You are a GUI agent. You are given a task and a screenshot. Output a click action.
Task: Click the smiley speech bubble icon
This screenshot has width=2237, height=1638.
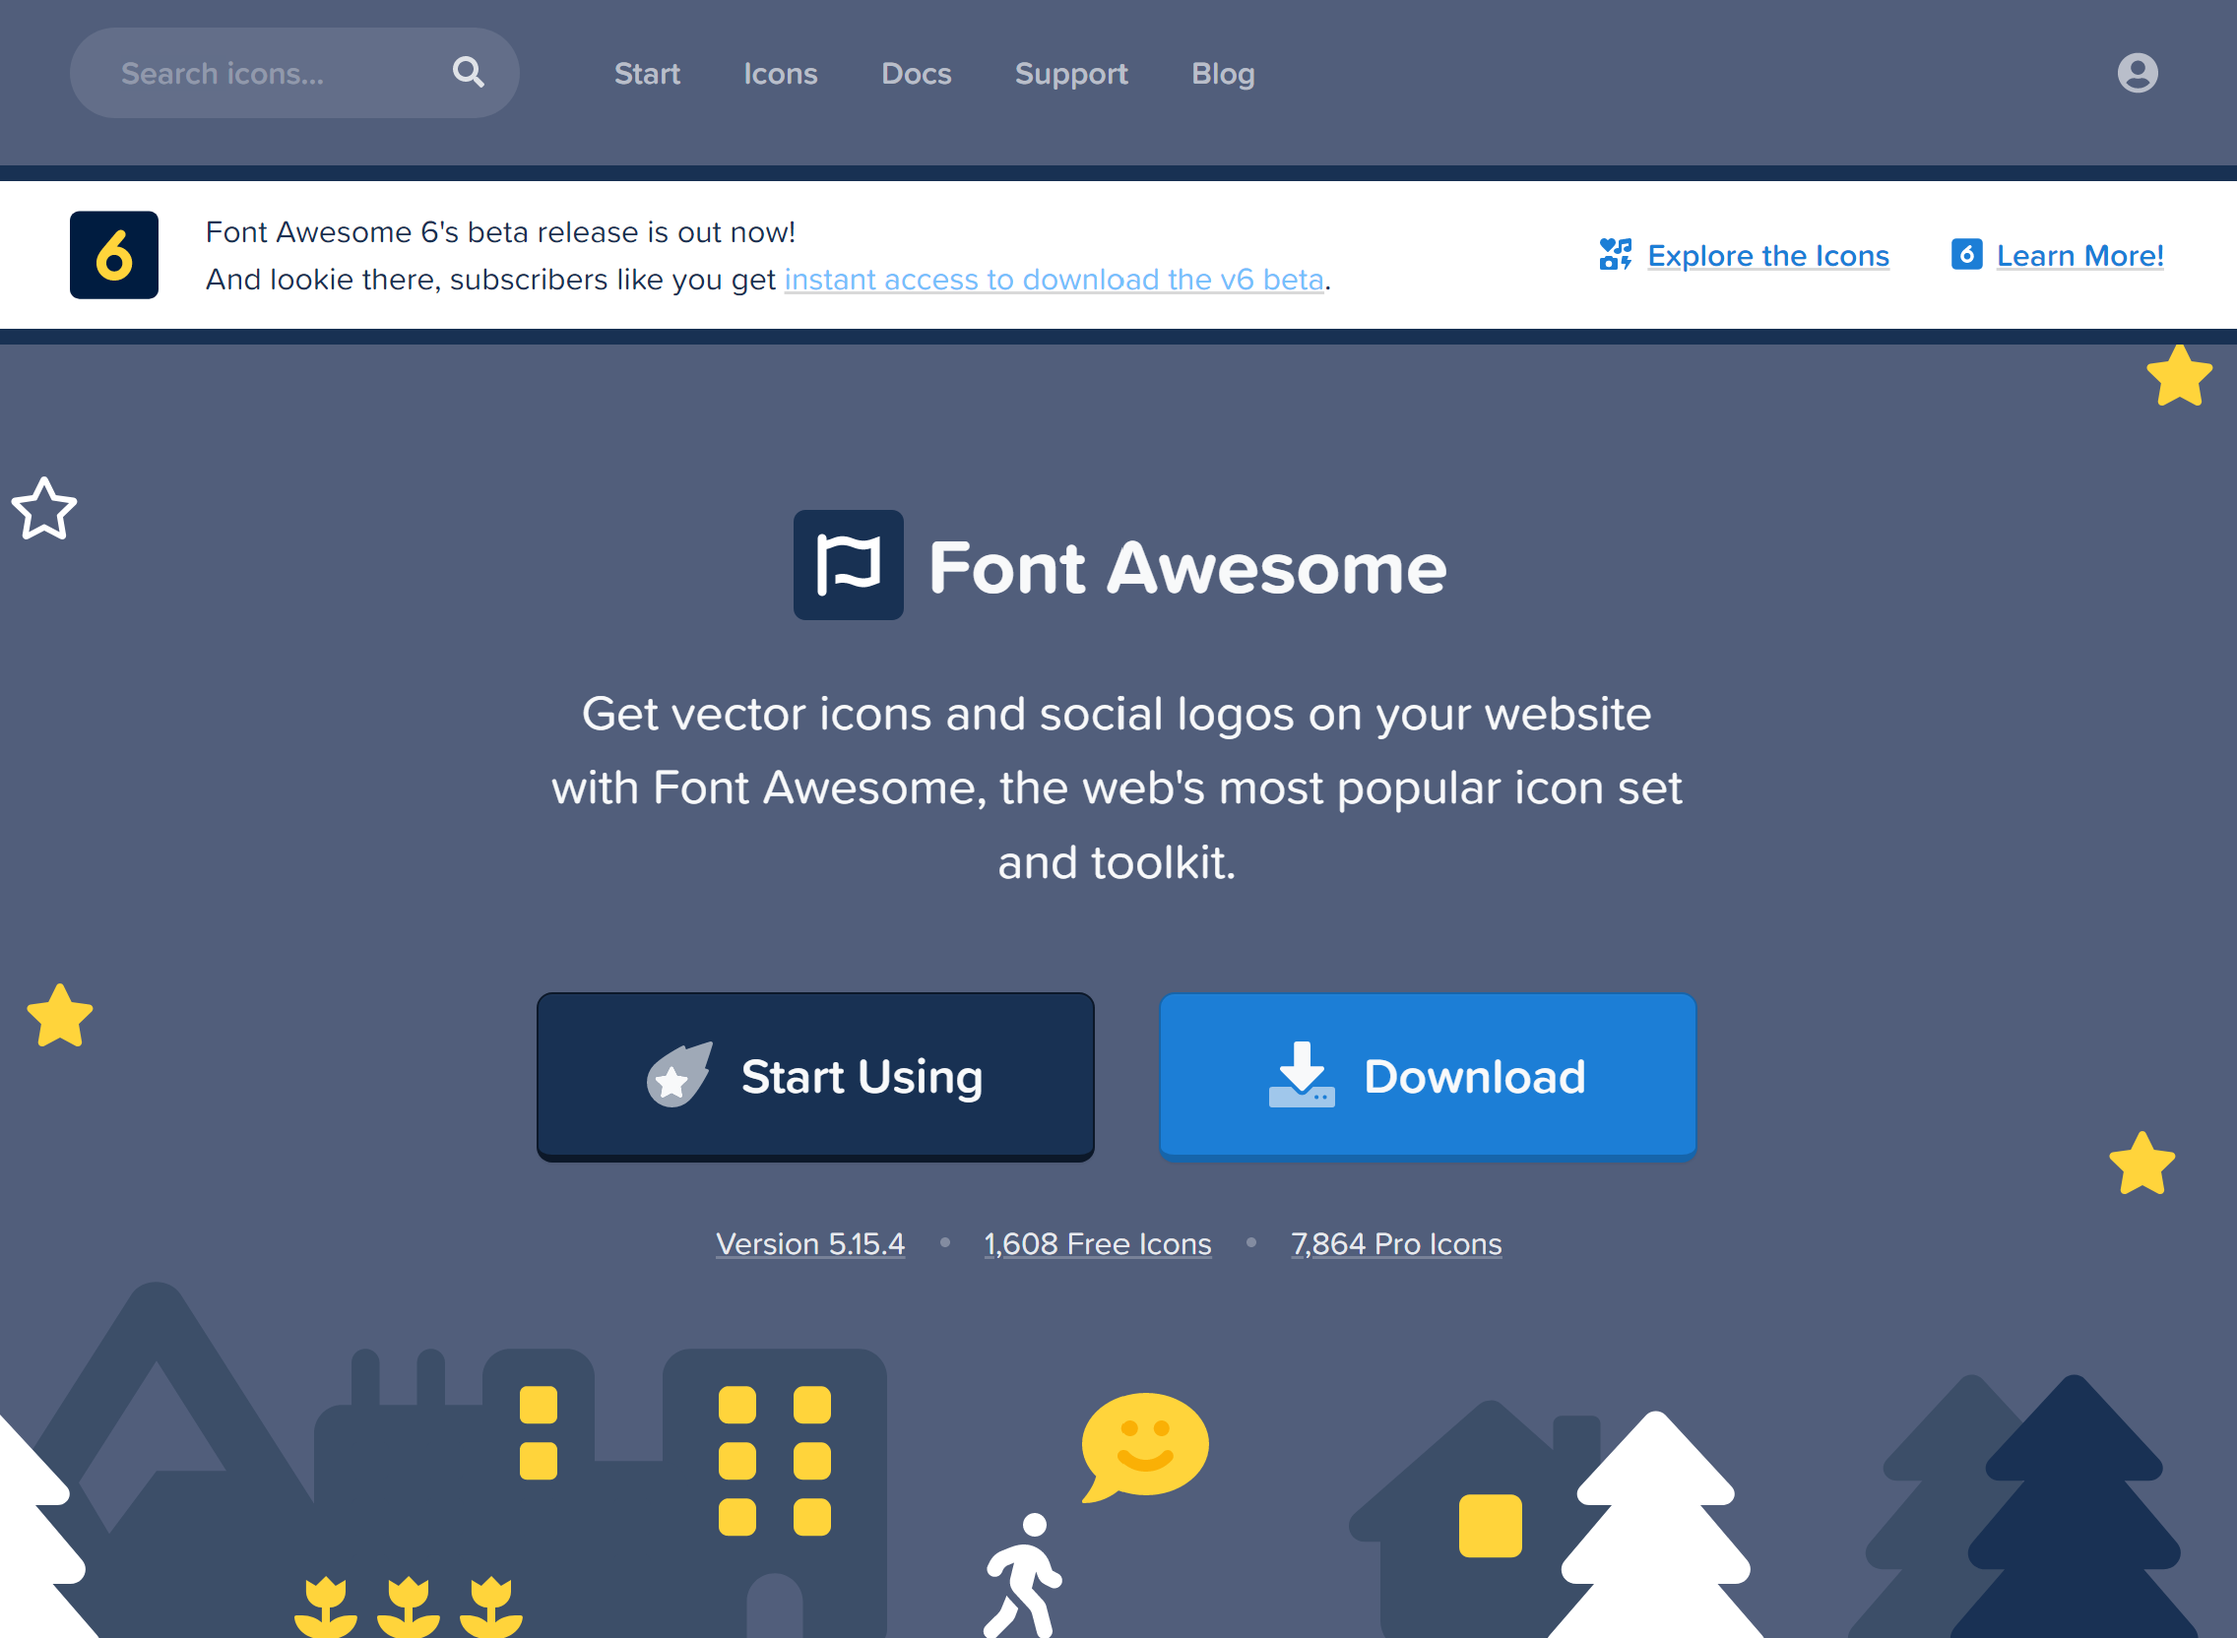click(1143, 1446)
